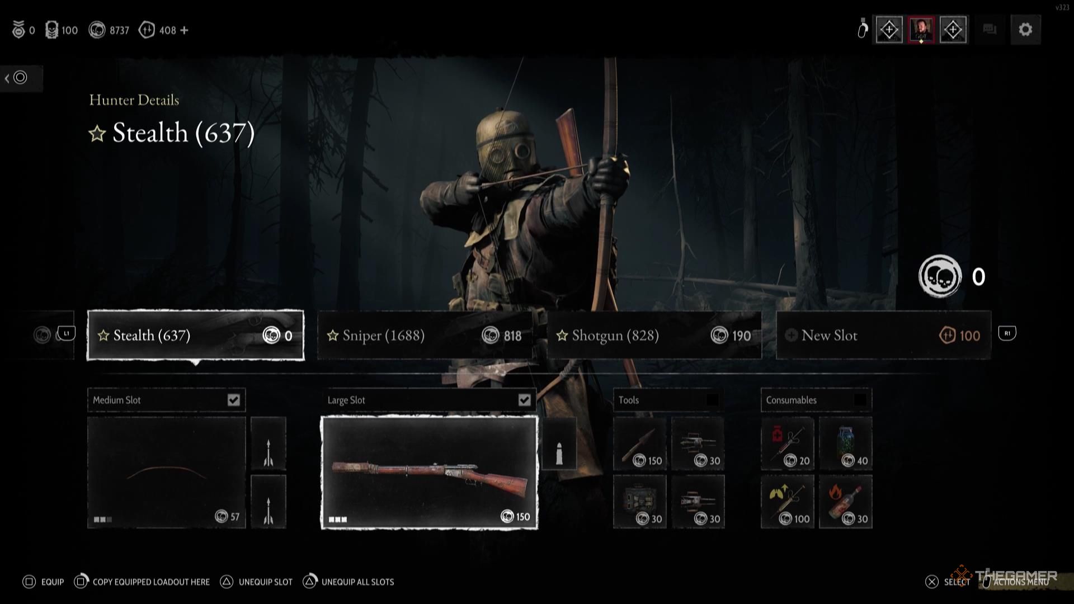This screenshot has height=604, width=1074.
Task: Enable the Consumables checkbox
Action: 860,400
